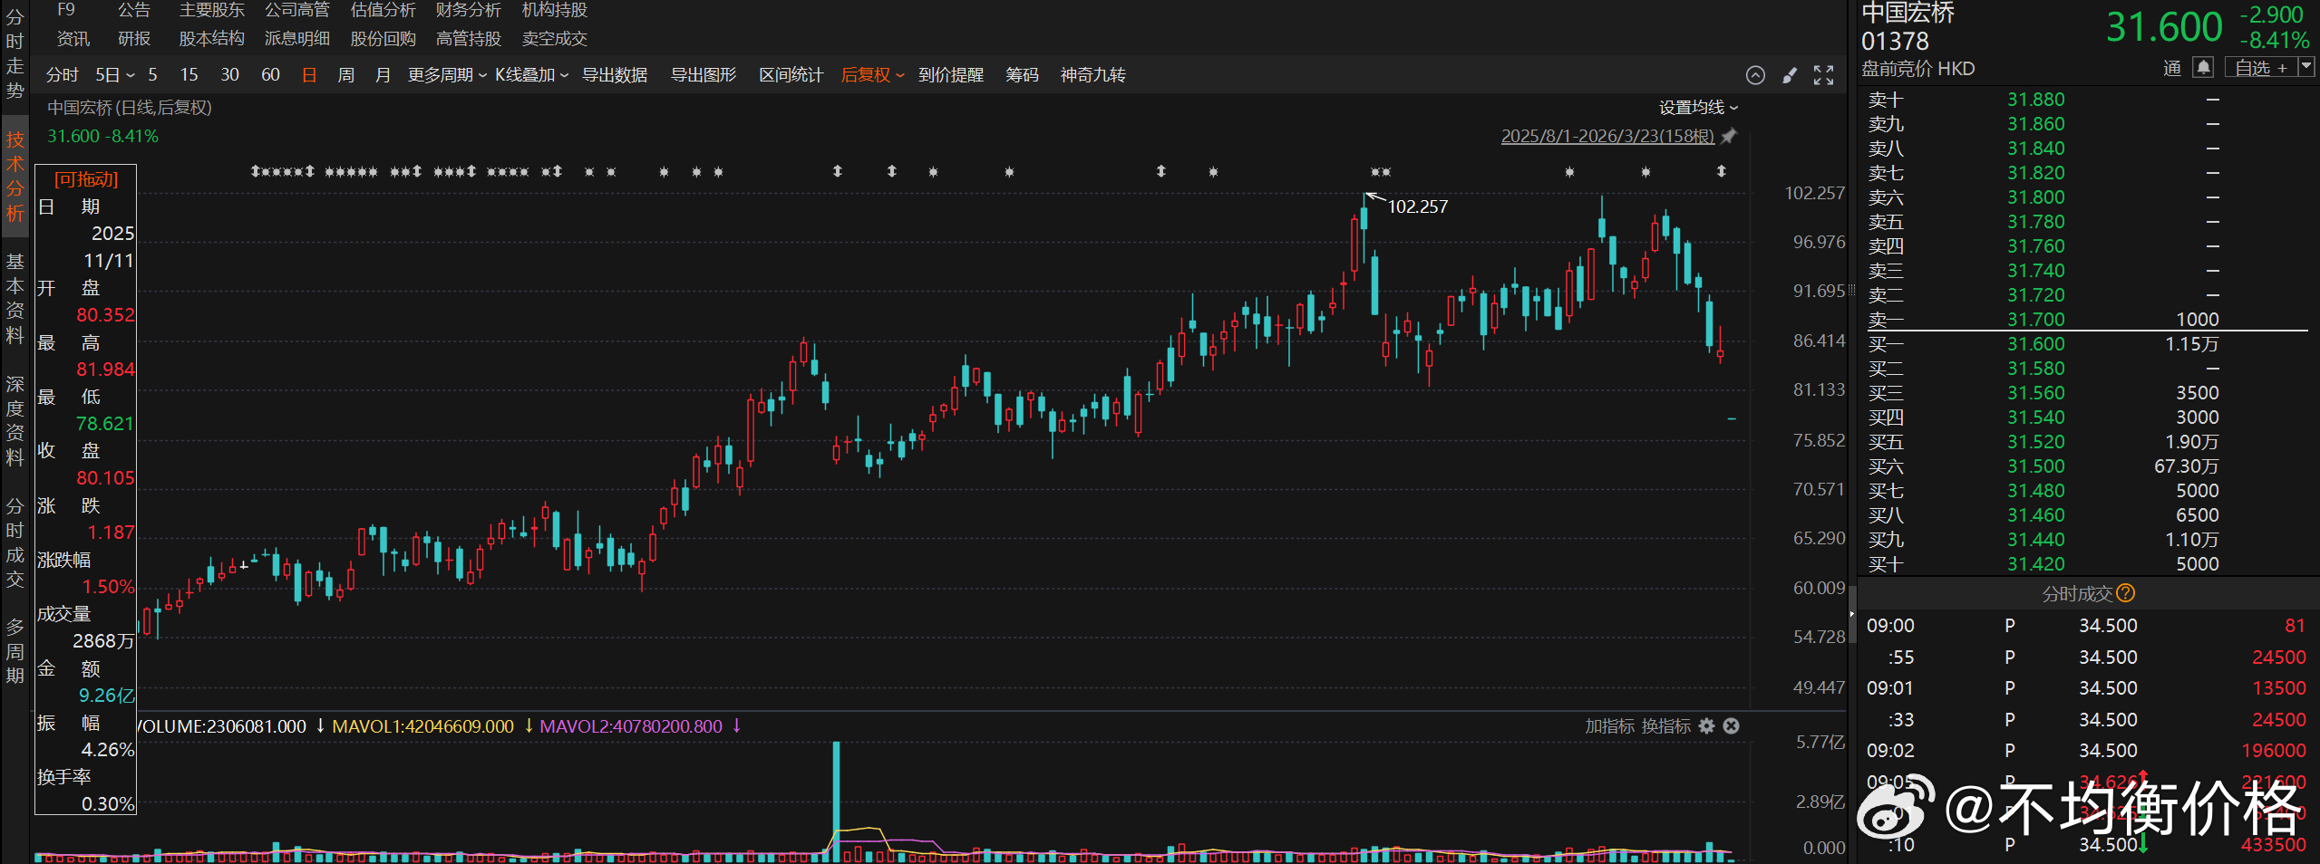Open 估值分析 valuation analysis
Image resolution: width=2320 pixels, height=864 pixels.
[383, 10]
